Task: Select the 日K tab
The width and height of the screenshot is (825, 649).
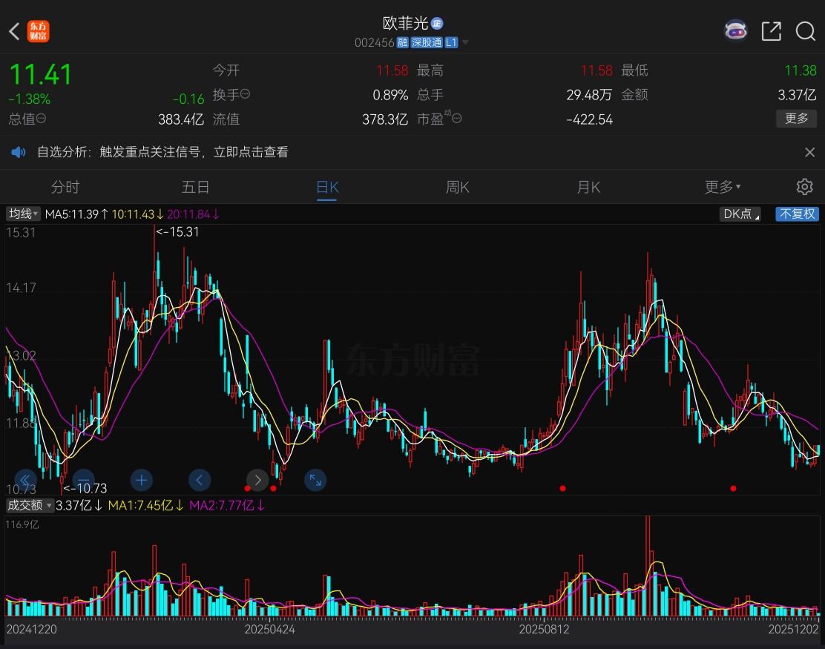Action: (x=327, y=187)
